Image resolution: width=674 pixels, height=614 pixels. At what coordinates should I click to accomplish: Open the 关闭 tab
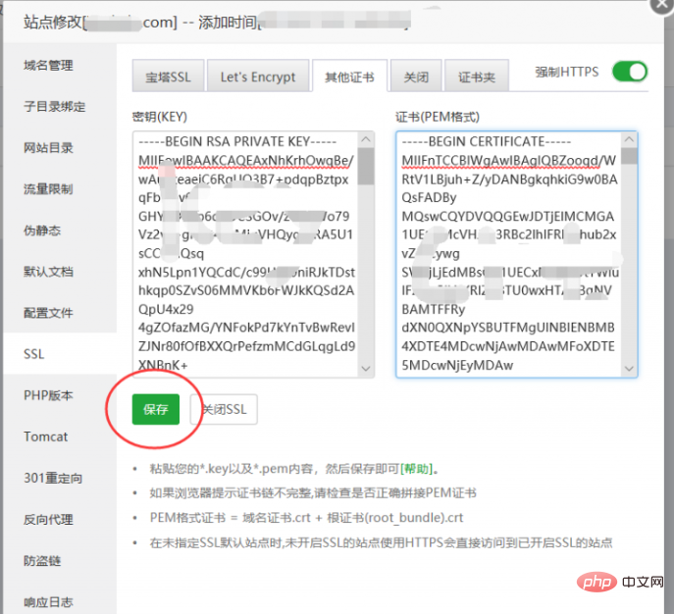[416, 77]
